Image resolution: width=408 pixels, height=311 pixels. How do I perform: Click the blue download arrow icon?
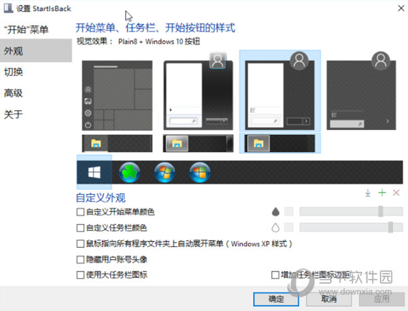[x=368, y=193]
